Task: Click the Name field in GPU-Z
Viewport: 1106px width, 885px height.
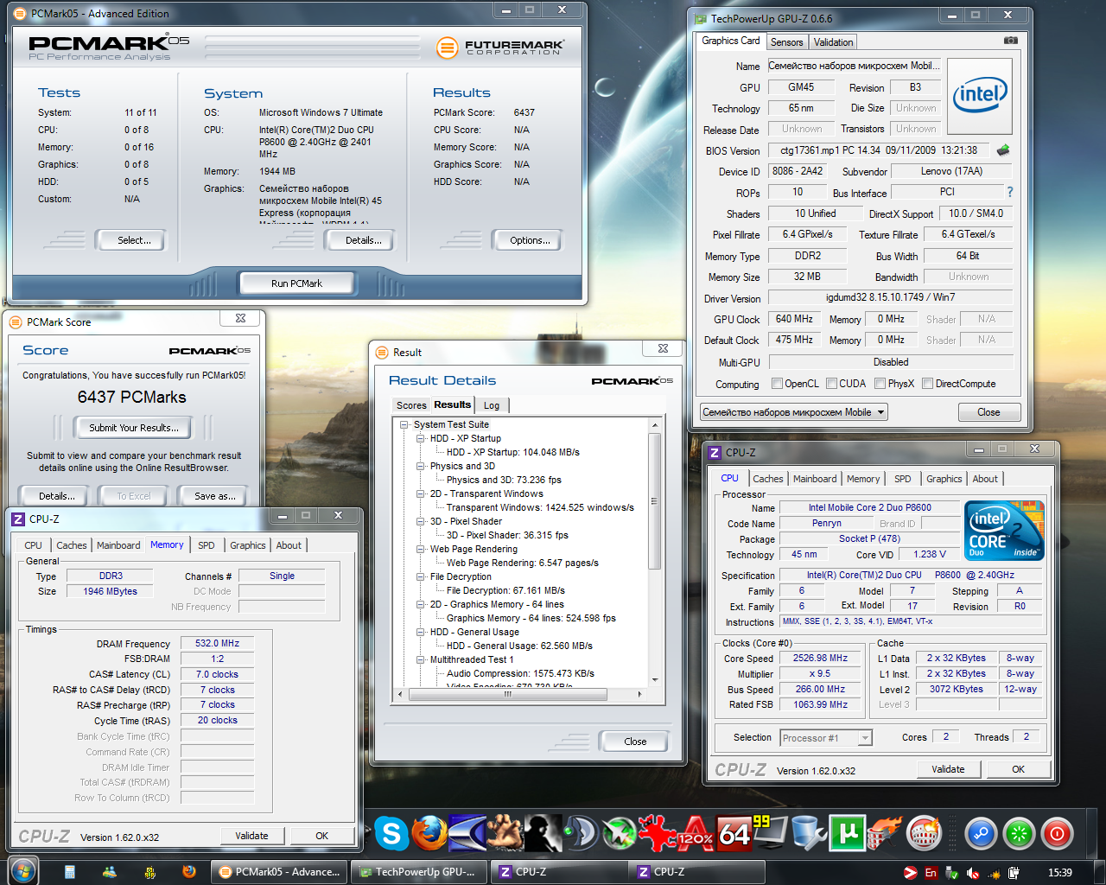Action: [854, 66]
